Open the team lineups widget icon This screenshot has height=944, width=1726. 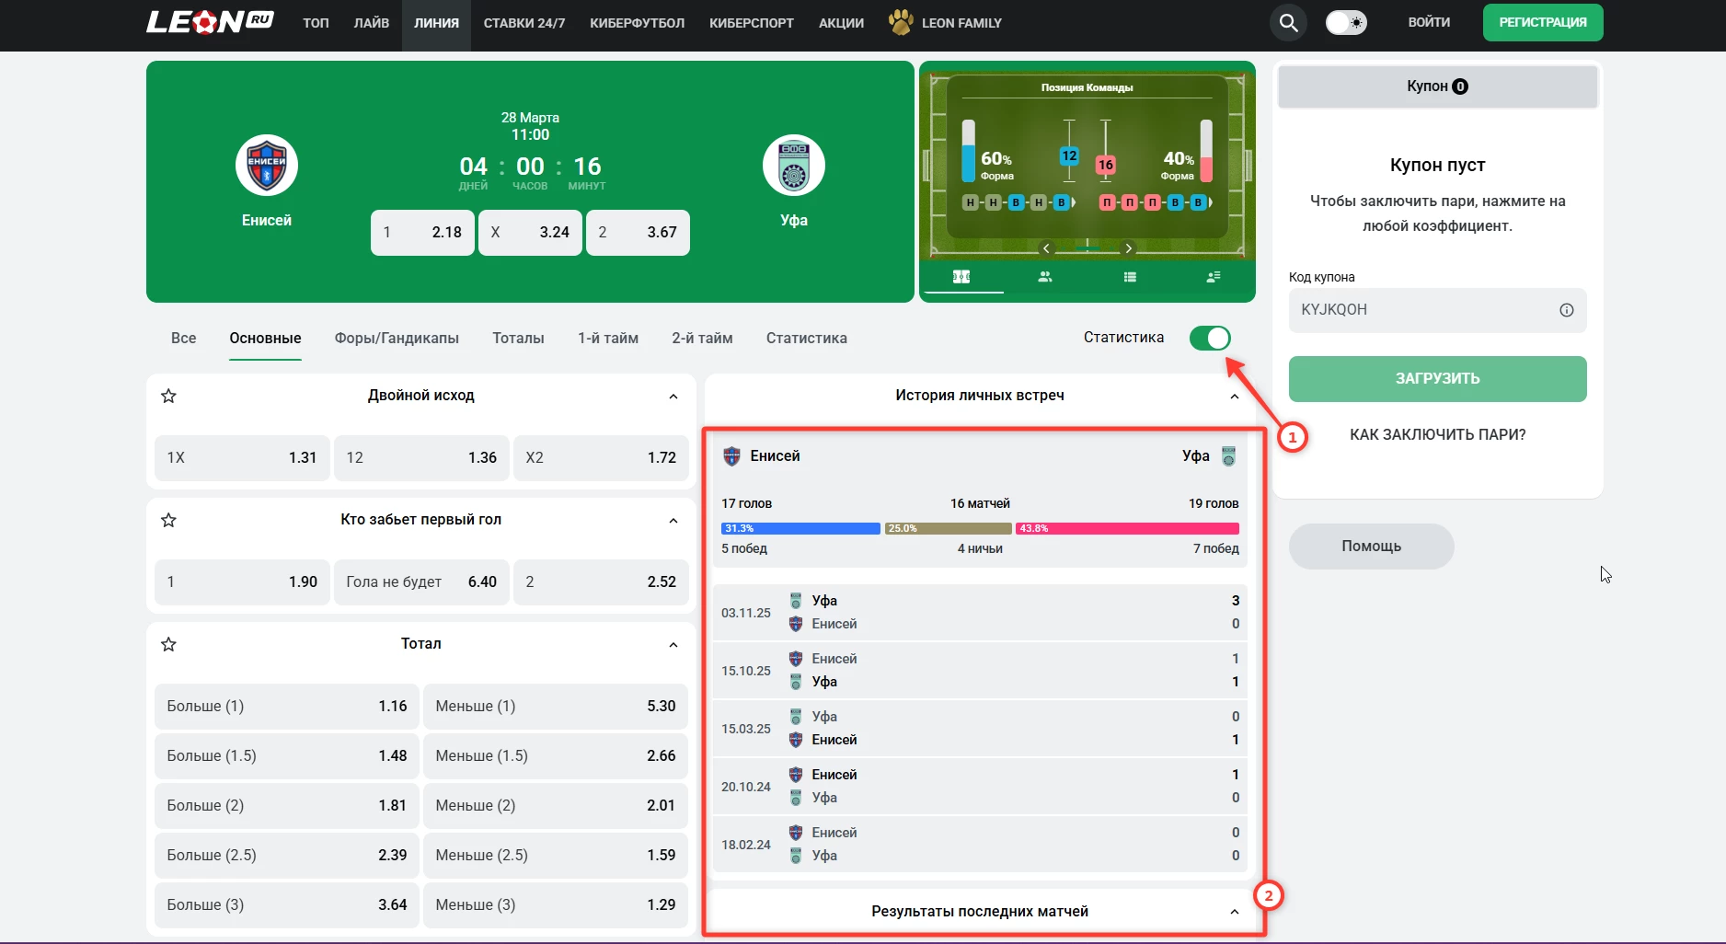click(x=1045, y=277)
